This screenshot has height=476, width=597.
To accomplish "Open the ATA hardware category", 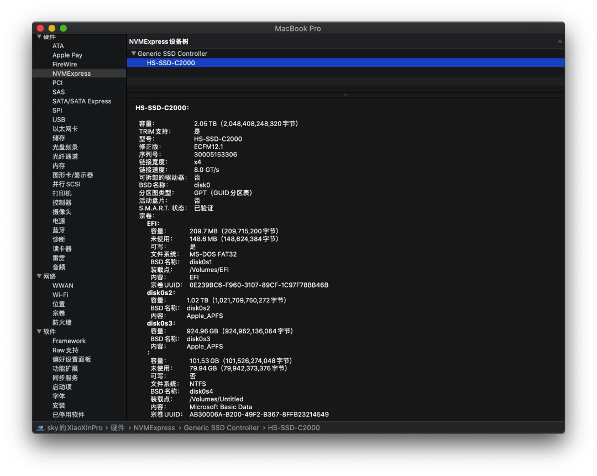I will click(x=58, y=46).
